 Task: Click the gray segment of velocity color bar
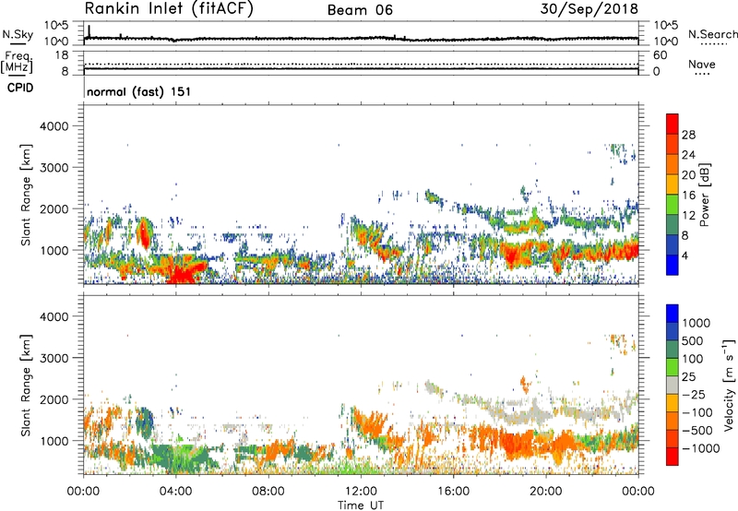[673, 385]
